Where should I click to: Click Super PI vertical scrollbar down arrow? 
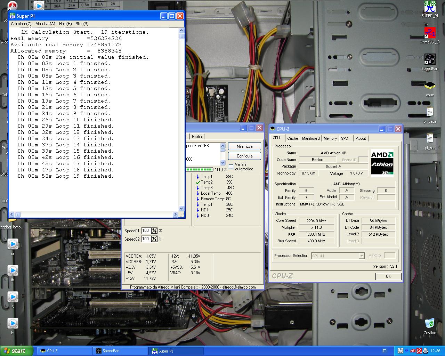tap(181, 209)
